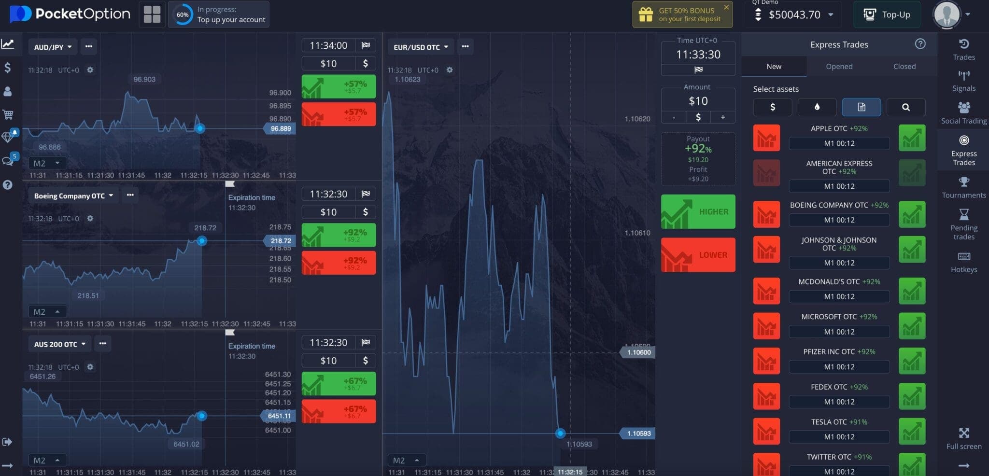Filter assets by currencies dollar icon

772,107
